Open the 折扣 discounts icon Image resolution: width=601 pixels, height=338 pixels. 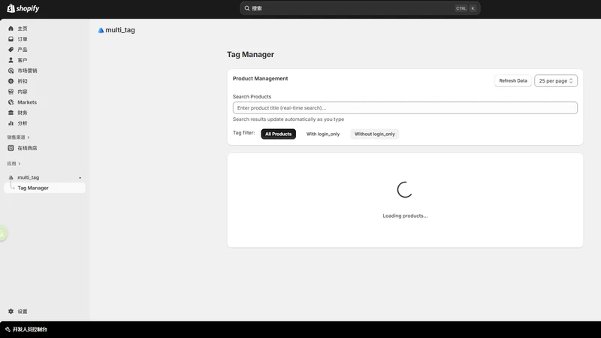(11, 81)
